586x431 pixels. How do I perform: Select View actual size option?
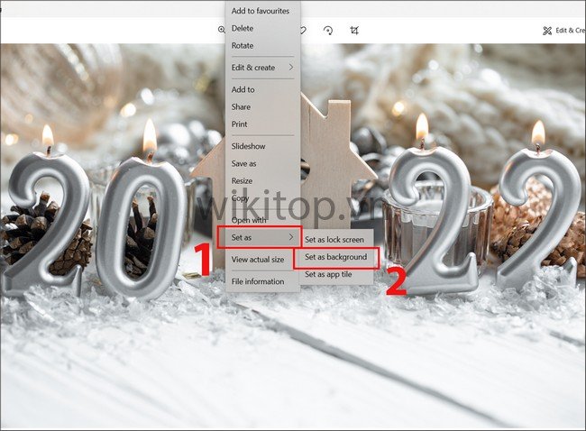pos(258,260)
